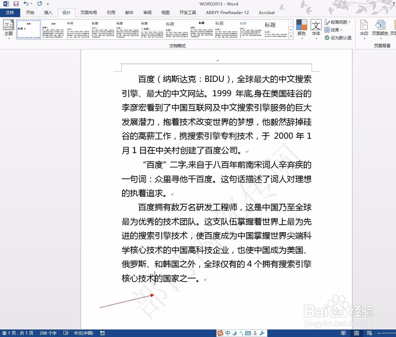Image resolution: width=396 pixels, height=337 pixels.
Task: Click the Save icon in quick access toolbar
Action: click(16, 4)
